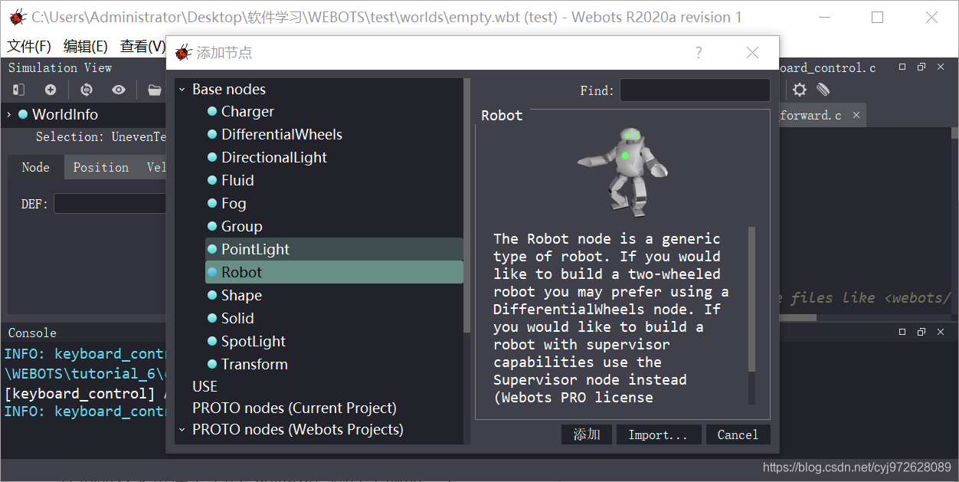Switch to the Node tab

click(x=36, y=167)
